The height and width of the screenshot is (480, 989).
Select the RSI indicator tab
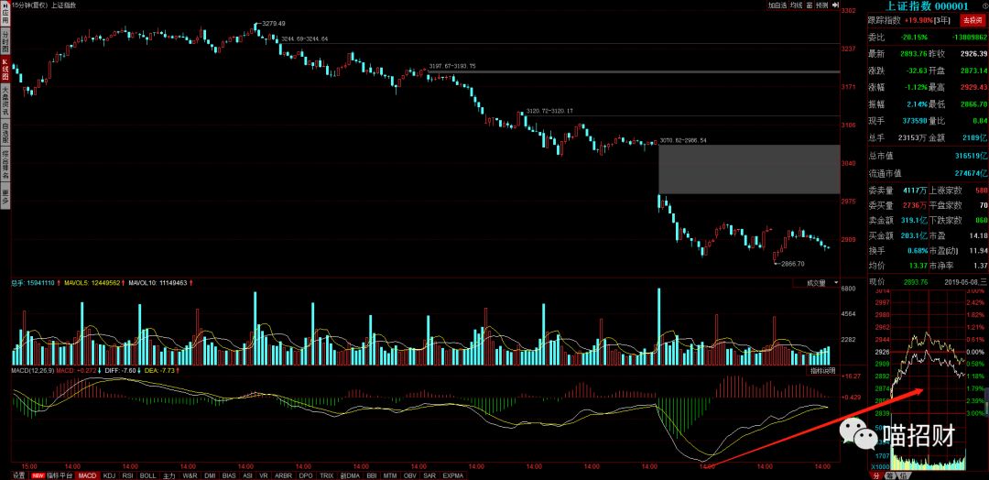[x=127, y=475]
